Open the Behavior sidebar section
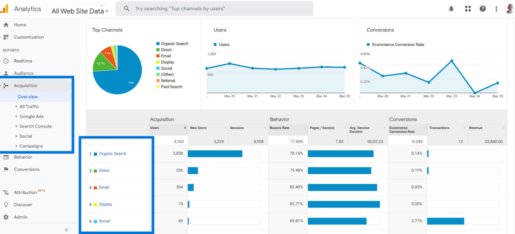Viewport: 515px width, 234px height. (23, 157)
